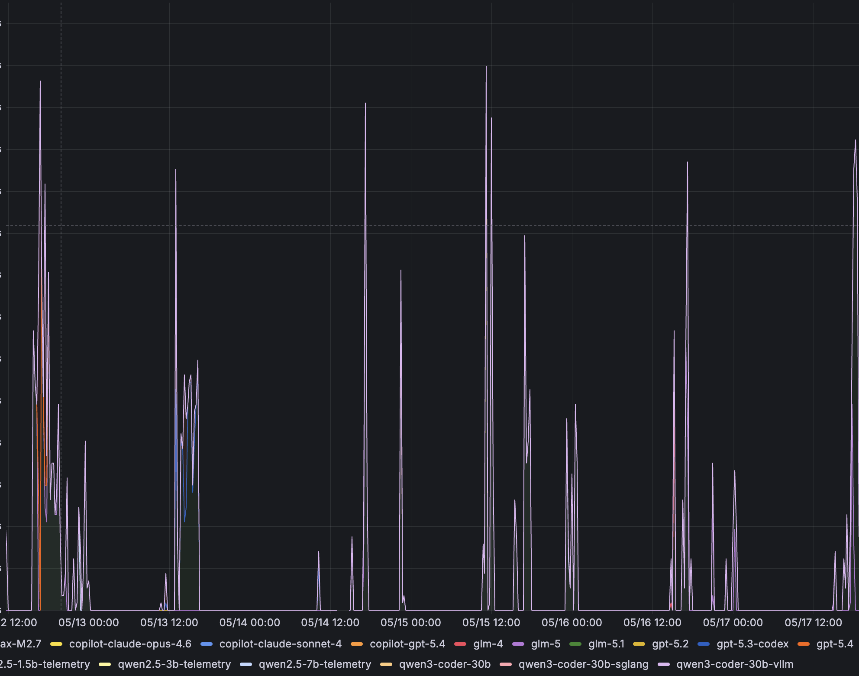Click the blue copilot-claude-sonnet-4 color swatch
Screen dimensions: 859x676
click(207, 644)
